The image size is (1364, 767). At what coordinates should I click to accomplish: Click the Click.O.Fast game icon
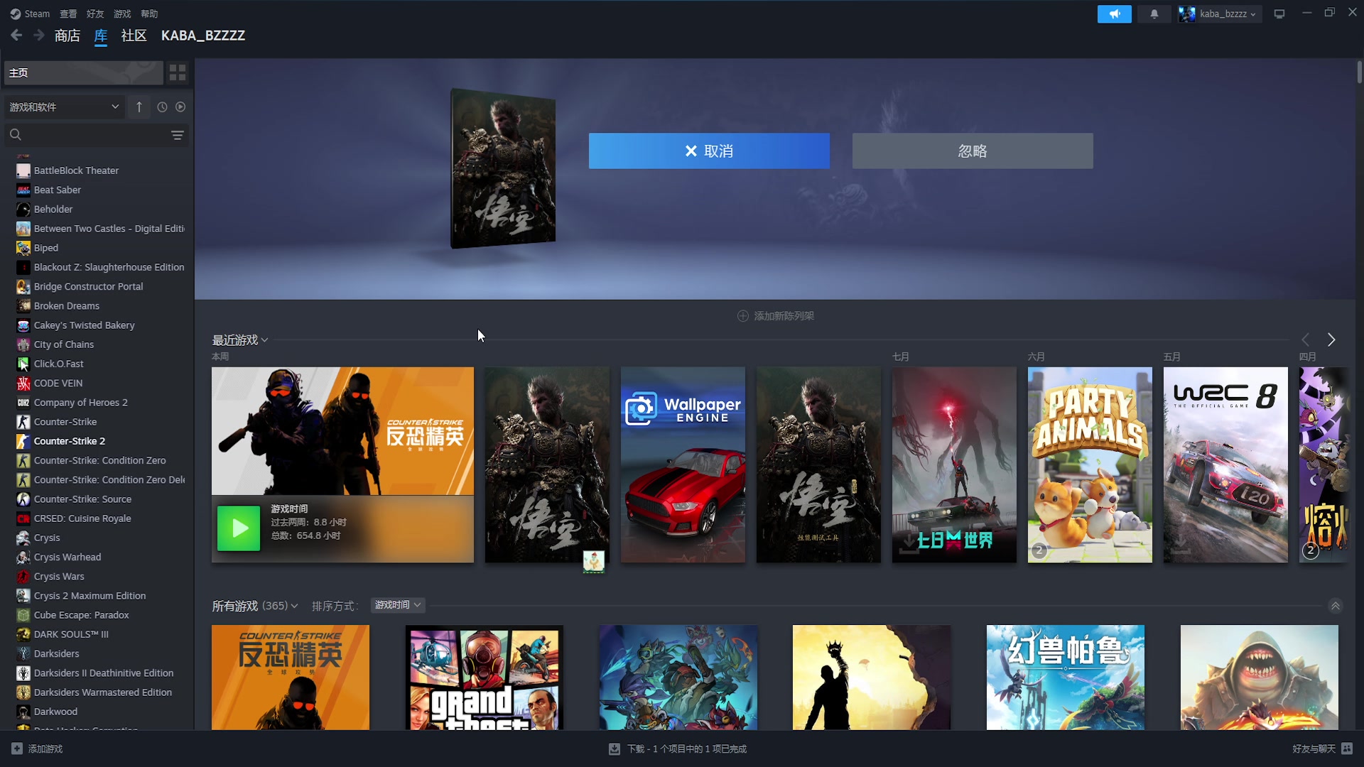[23, 364]
